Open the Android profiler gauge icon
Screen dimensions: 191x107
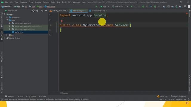point(151,7)
